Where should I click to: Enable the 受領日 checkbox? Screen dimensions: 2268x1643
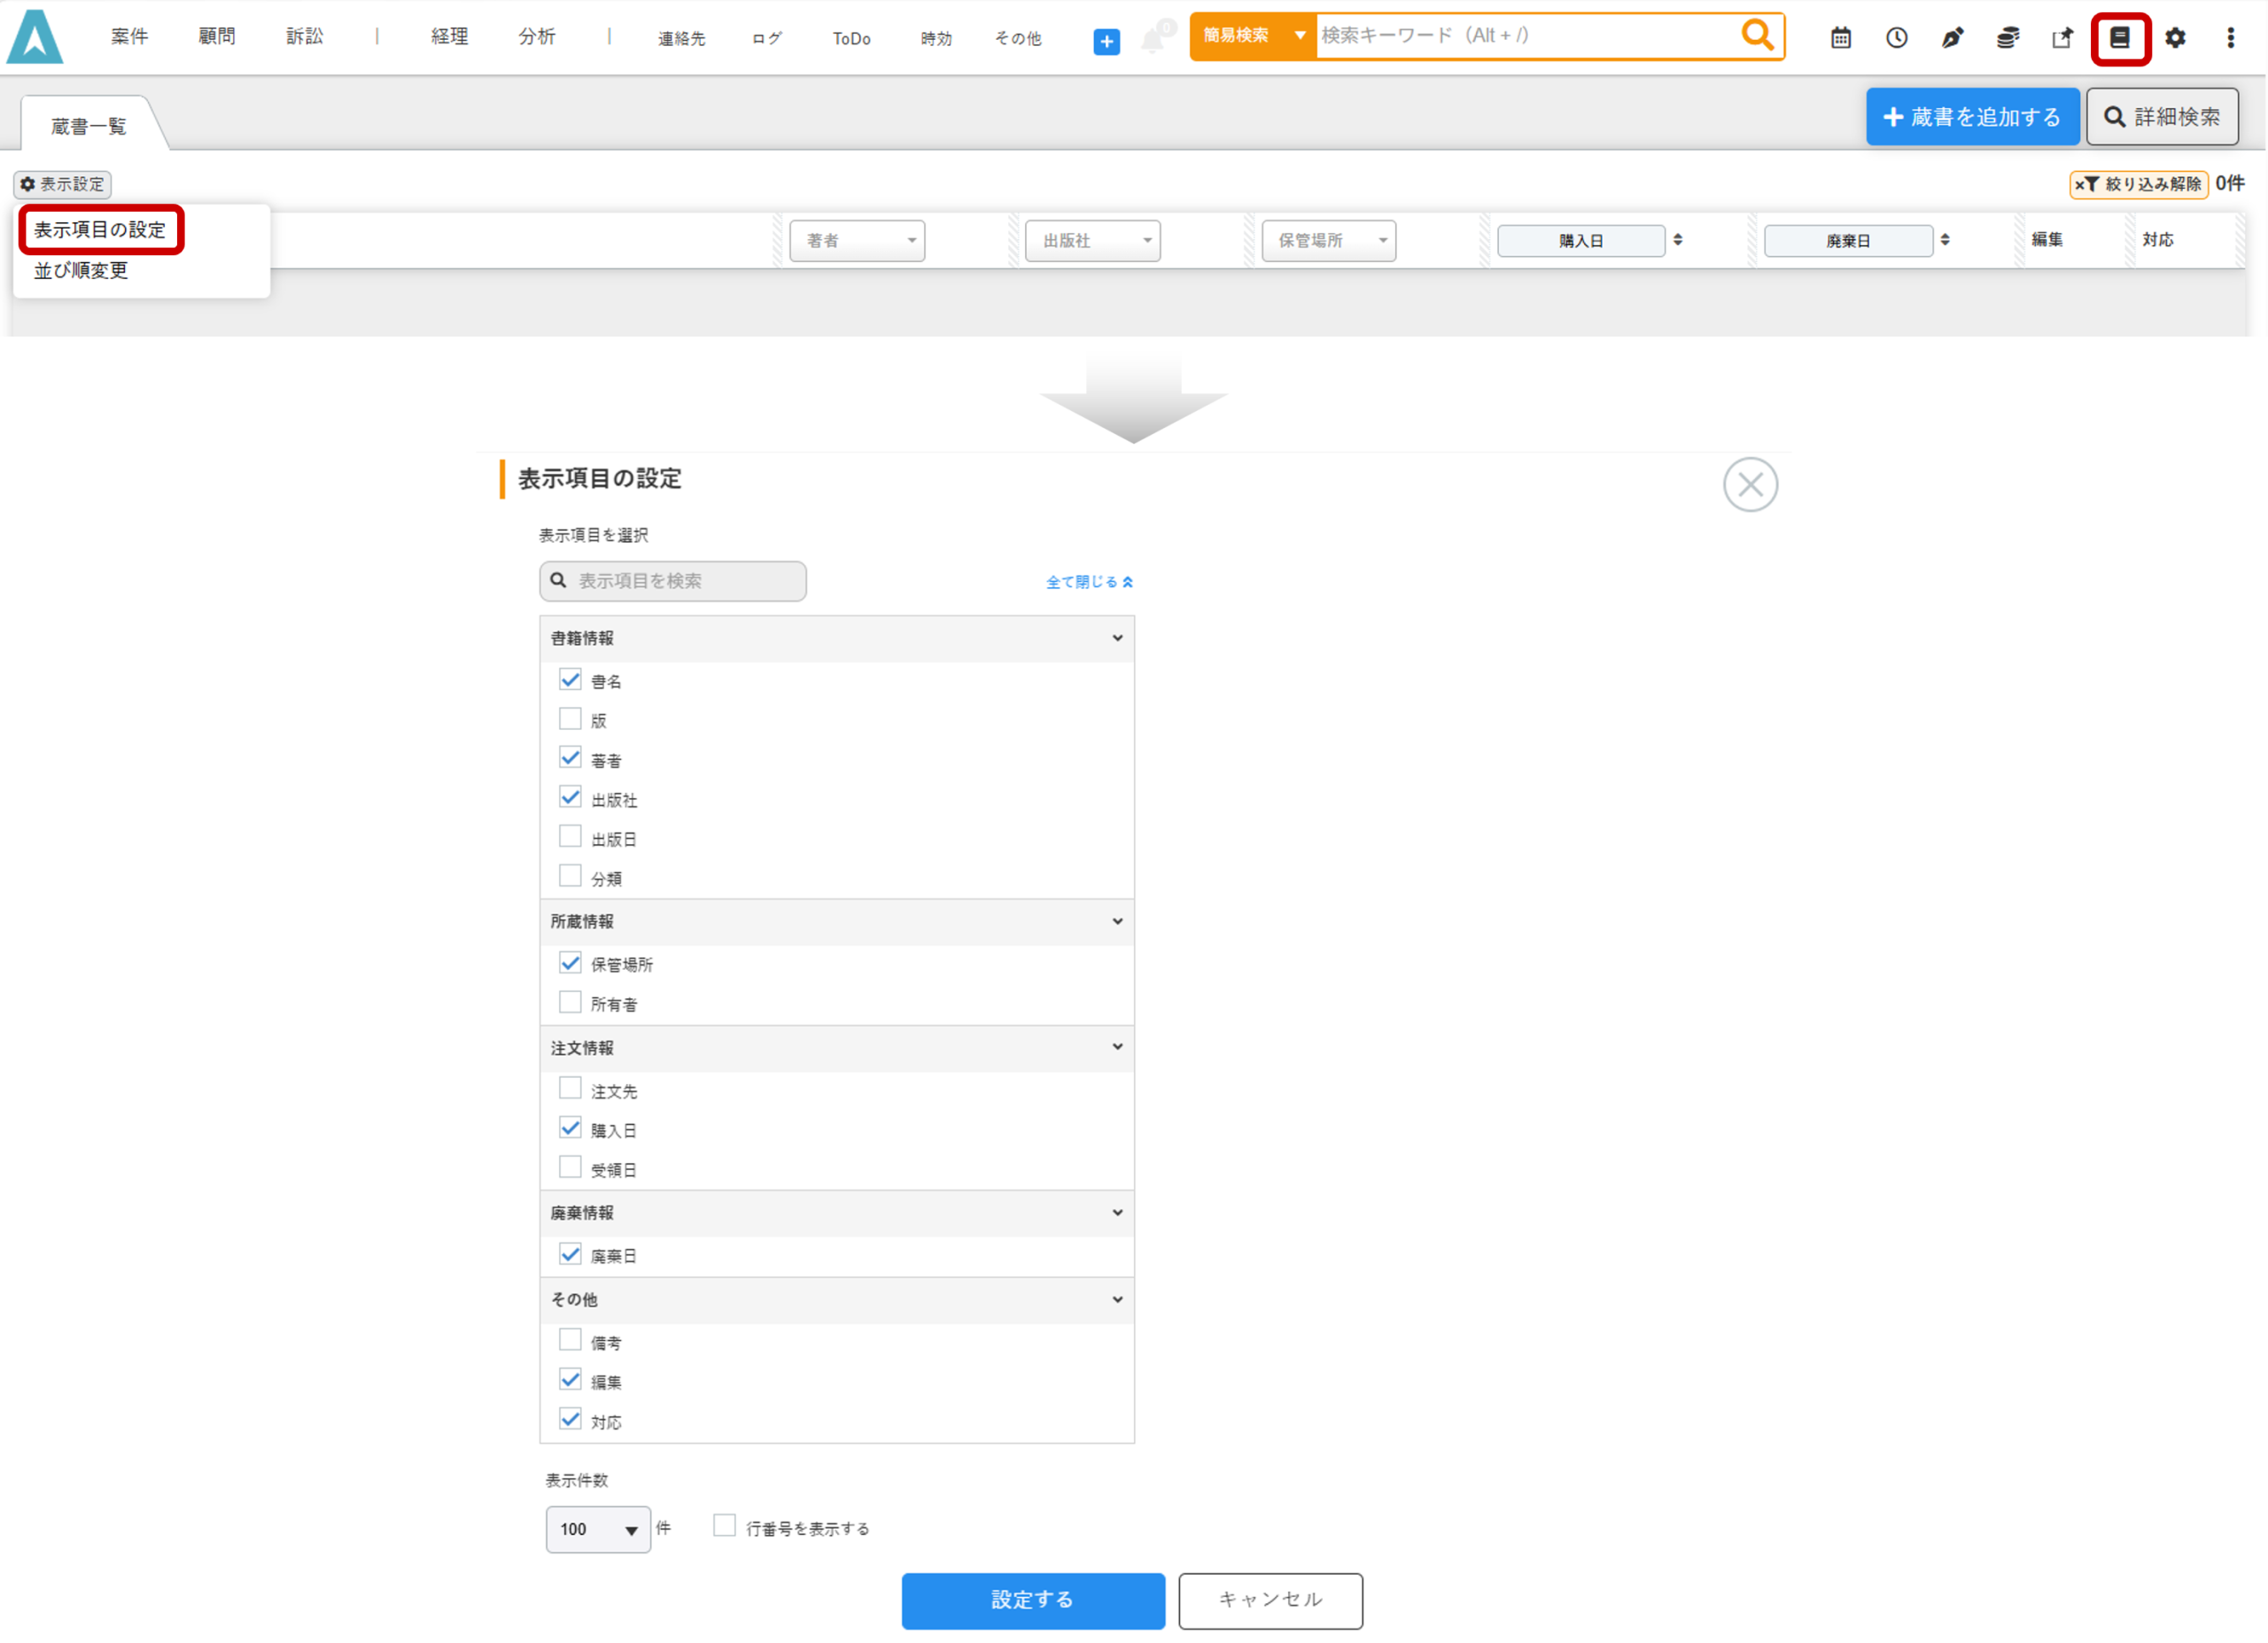tap(570, 1168)
